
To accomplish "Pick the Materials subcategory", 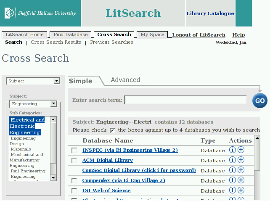I will click(x=21, y=149).
